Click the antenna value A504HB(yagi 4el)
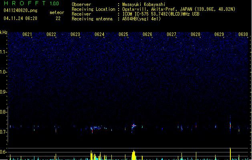The width and height of the screenshot is (252, 160). click(x=141, y=19)
